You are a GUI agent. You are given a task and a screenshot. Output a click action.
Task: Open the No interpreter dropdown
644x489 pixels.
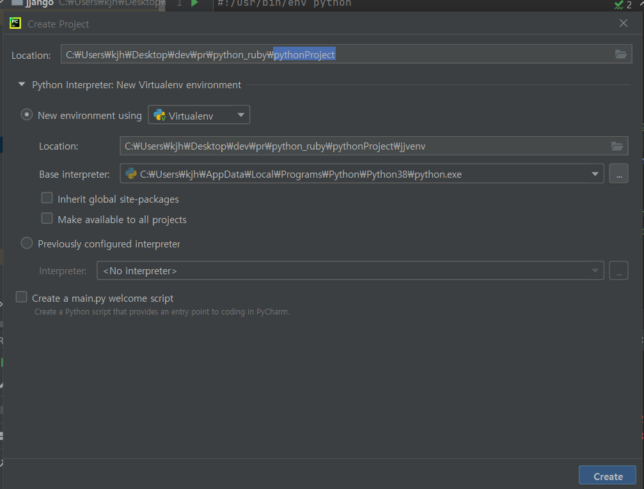click(x=350, y=270)
